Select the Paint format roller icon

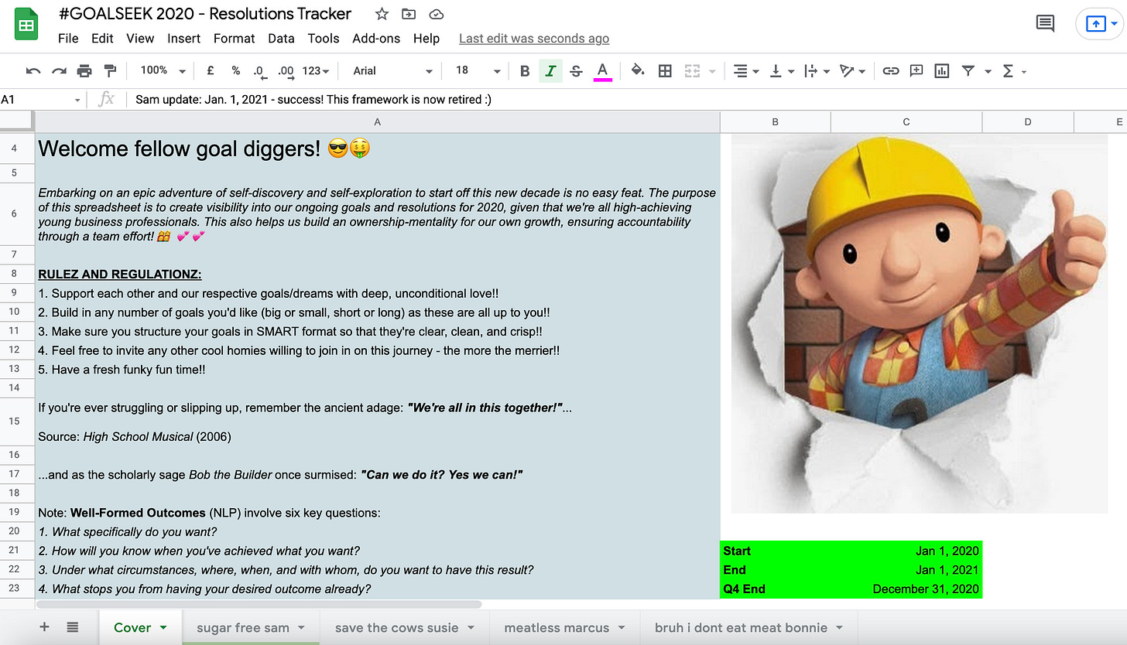[110, 71]
